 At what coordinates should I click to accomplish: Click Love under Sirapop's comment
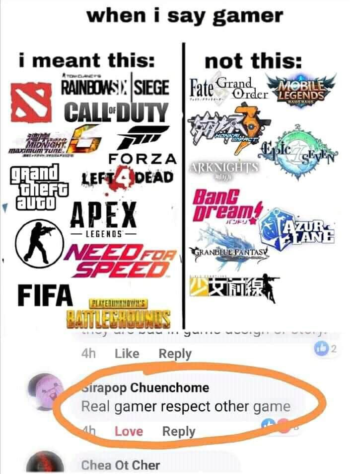coord(129,431)
